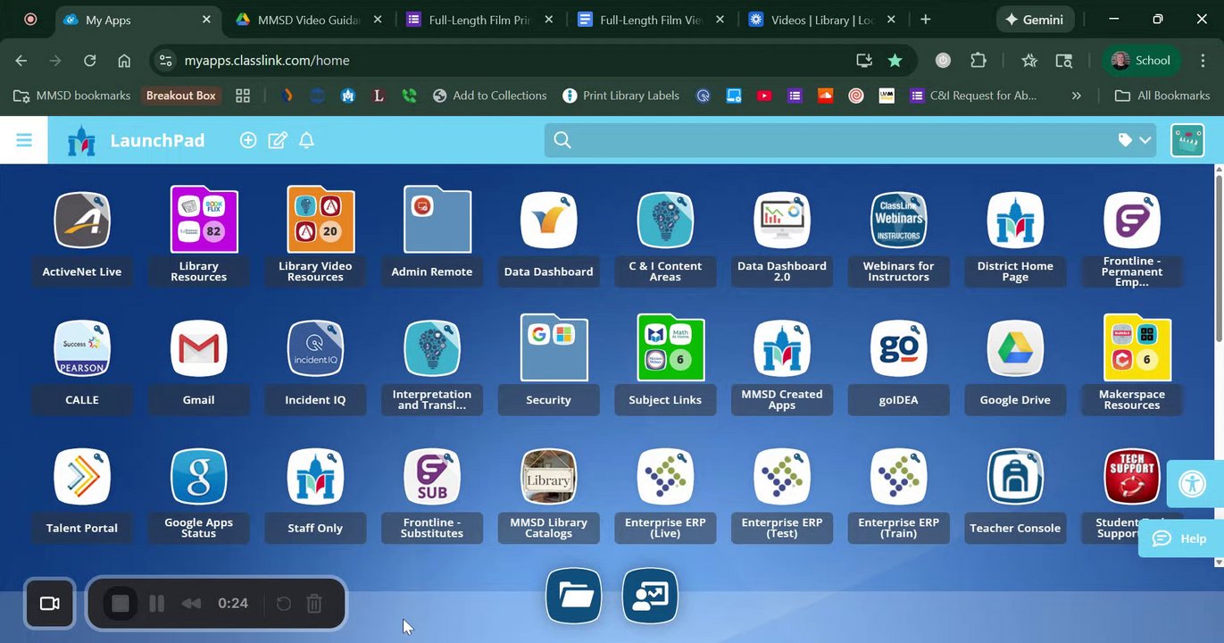Viewport: 1224px width, 643px height.
Task: Click the edit LaunchPad pencil icon
Action: coord(278,140)
